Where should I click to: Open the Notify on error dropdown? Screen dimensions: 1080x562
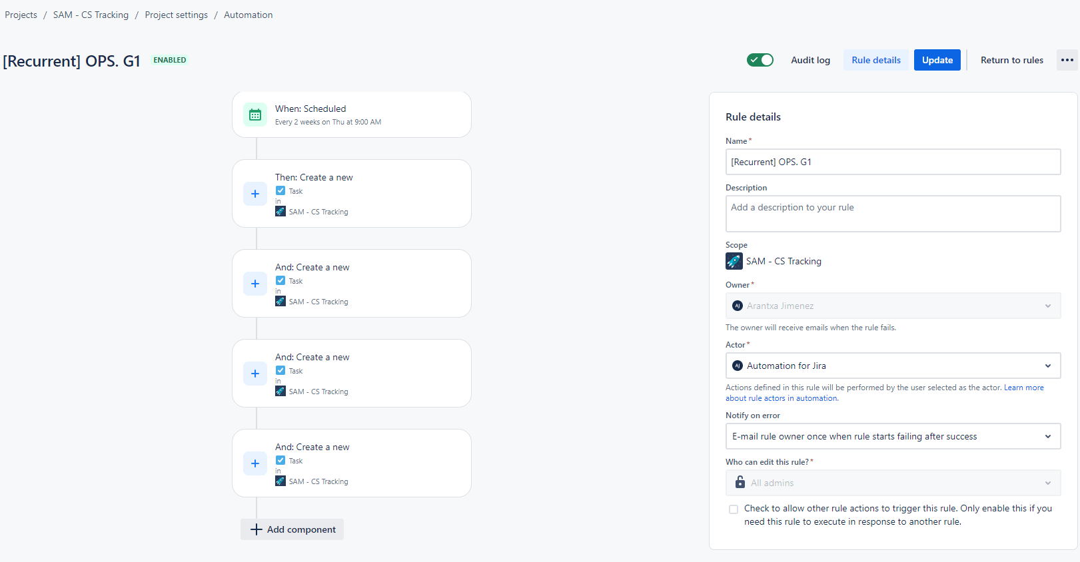(893, 436)
